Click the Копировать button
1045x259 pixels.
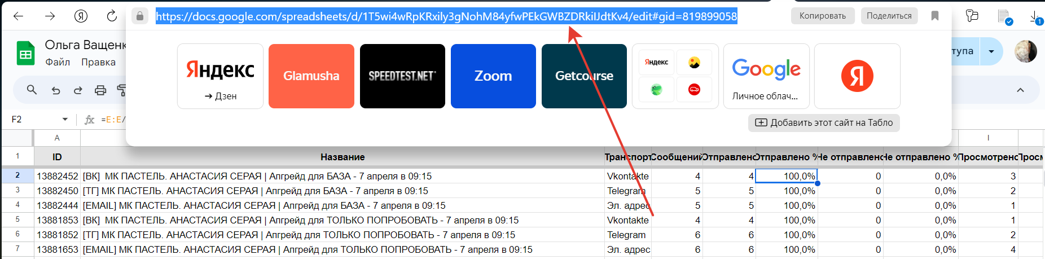click(x=822, y=16)
